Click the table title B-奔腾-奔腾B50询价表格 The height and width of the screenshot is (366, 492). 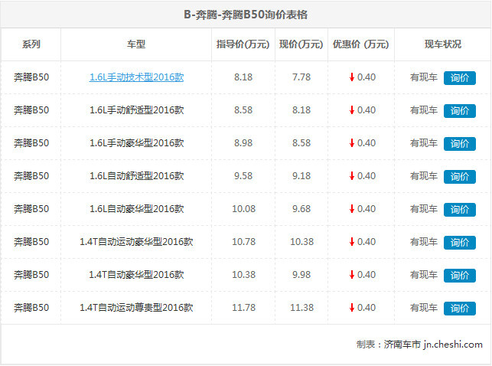pos(246,15)
